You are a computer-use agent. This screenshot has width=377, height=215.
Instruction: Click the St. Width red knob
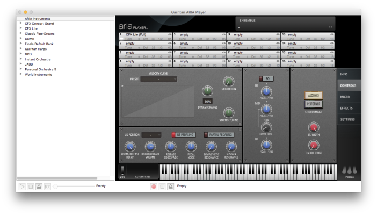(314, 127)
